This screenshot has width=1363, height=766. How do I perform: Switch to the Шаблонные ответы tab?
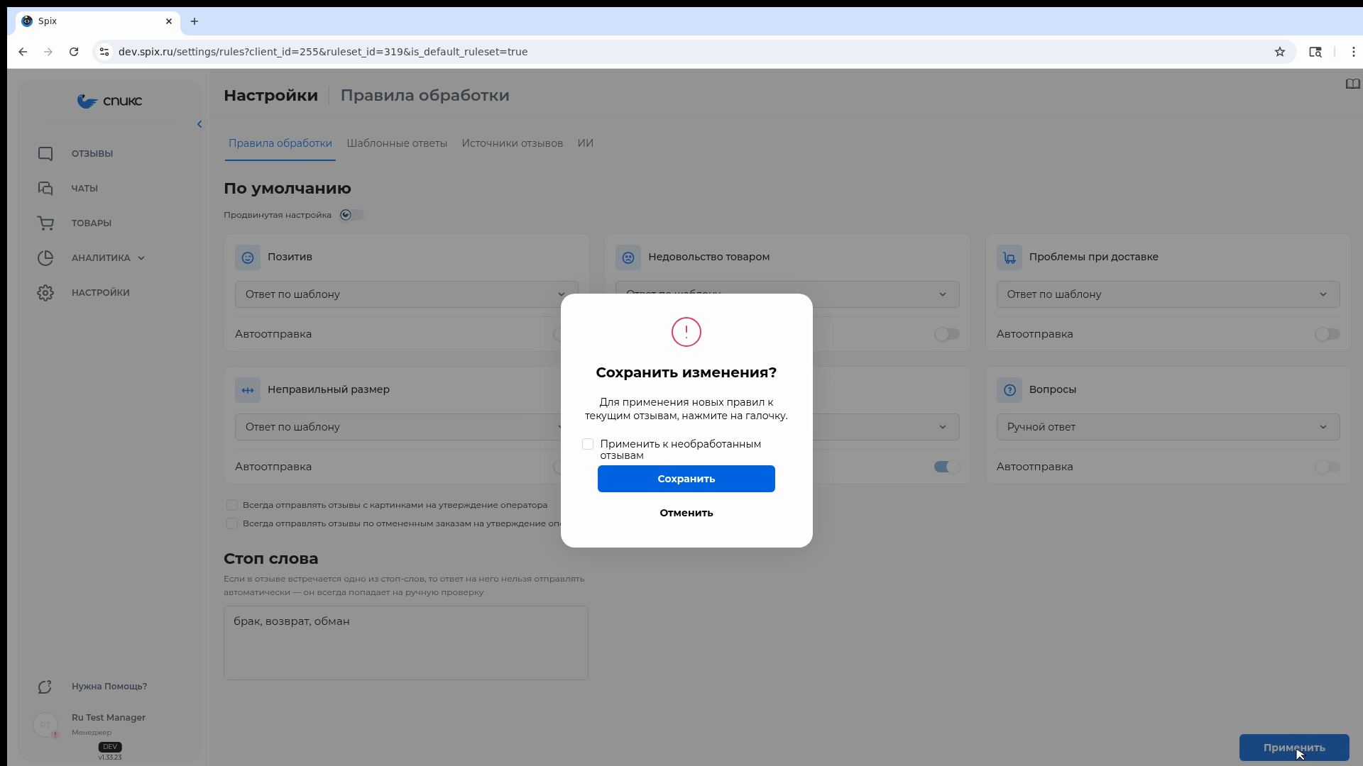(x=397, y=143)
